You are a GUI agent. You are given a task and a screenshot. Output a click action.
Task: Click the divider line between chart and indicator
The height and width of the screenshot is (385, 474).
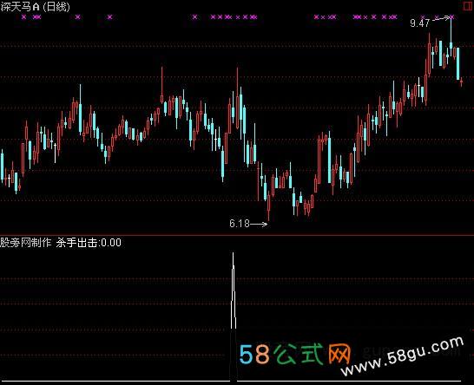click(x=237, y=235)
